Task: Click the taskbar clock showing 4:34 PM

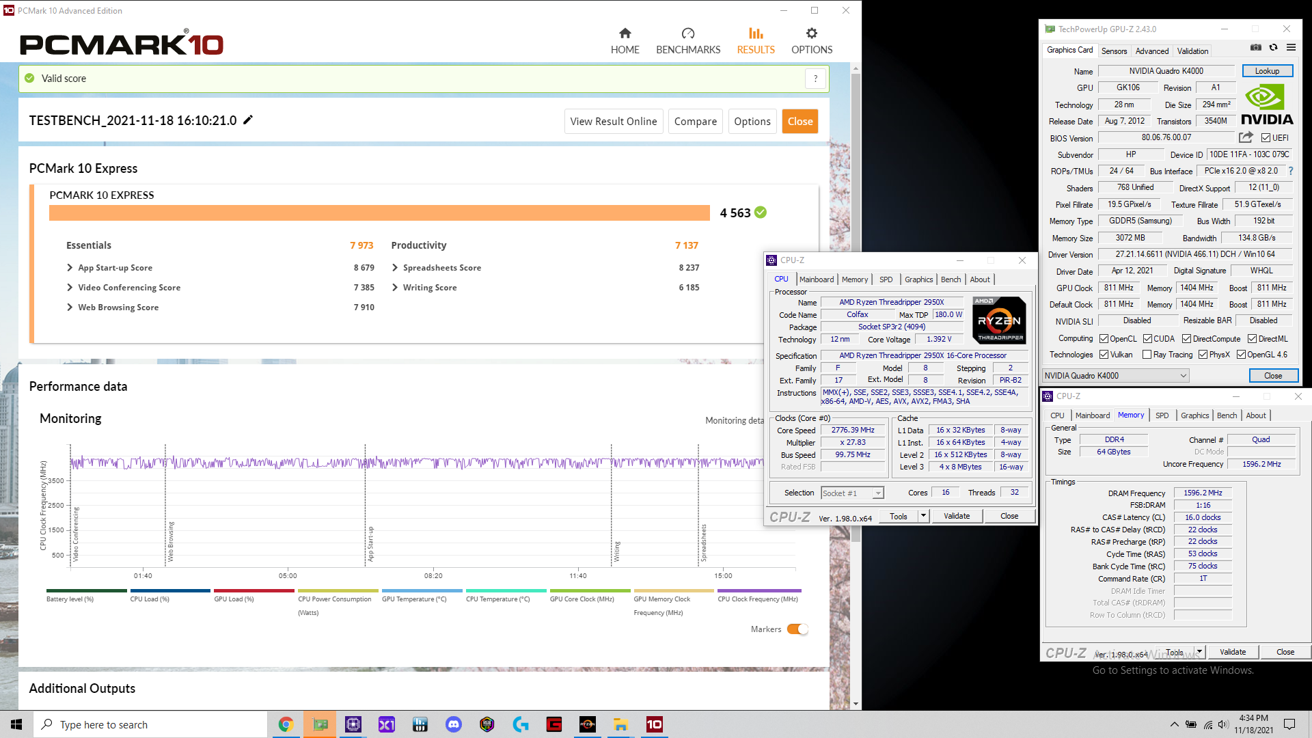Action: tap(1253, 724)
